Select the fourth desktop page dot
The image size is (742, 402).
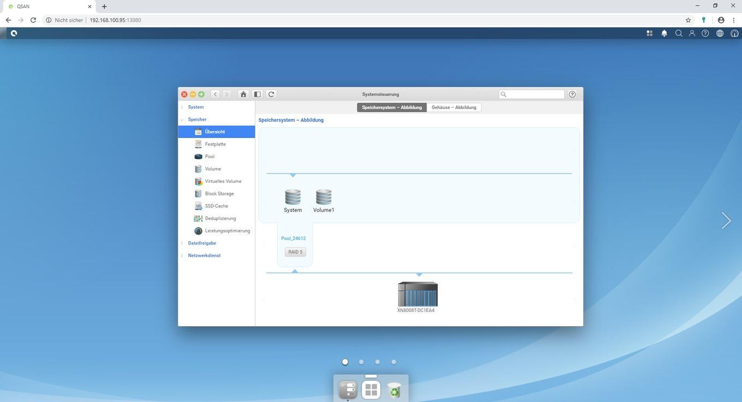(x=394, y=362)
